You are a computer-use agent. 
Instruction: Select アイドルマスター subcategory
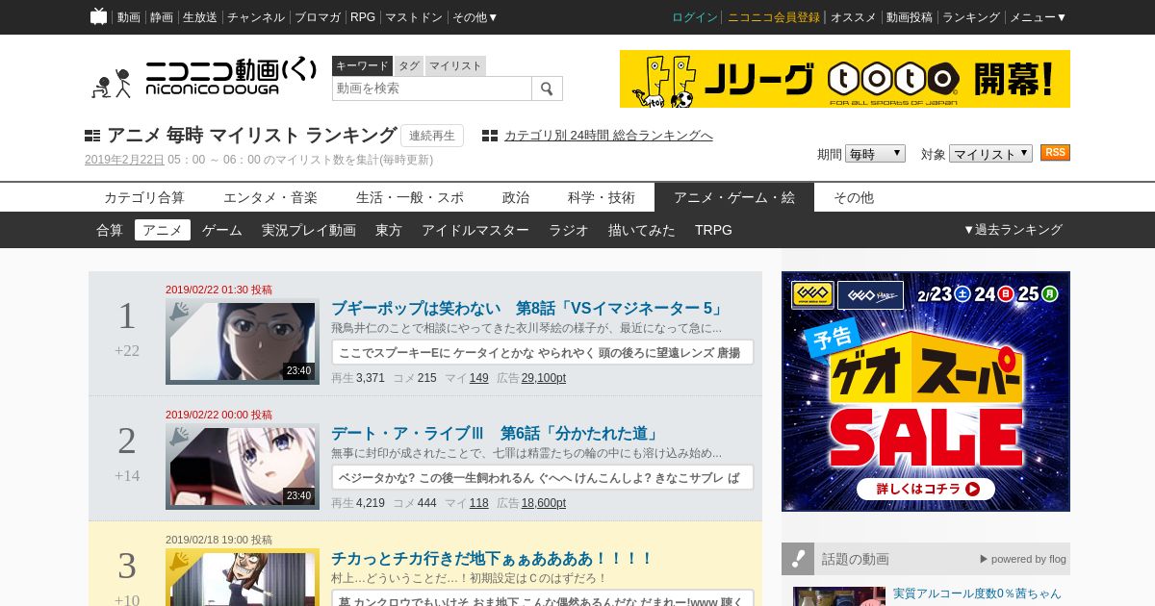[x=475, y=230]
